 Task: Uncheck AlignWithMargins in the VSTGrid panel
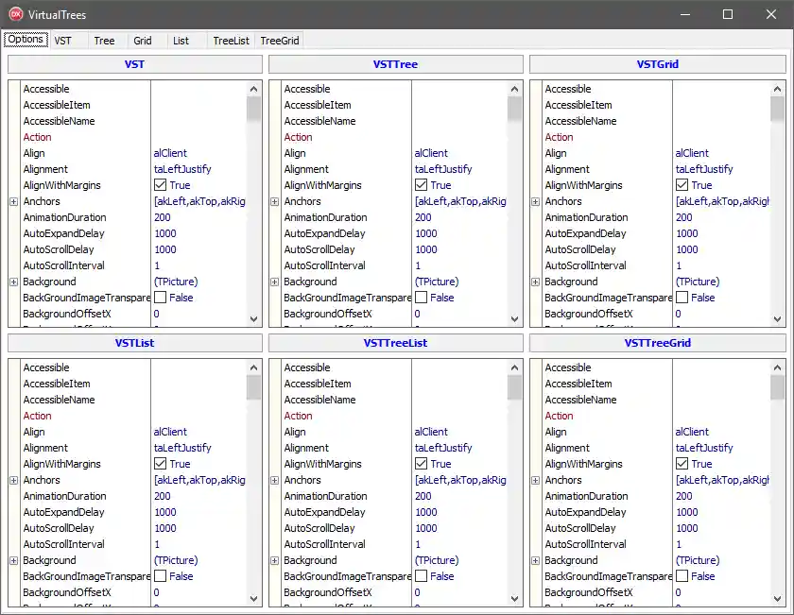pos(681,185)
